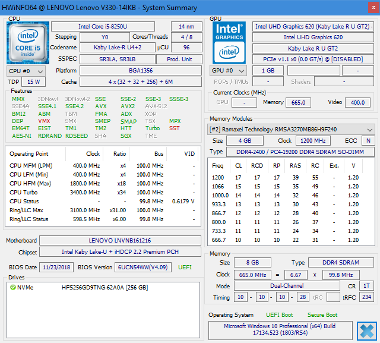Click the ECC N field
The height and width of the screenshot is (343, 380).
point(368,140)
